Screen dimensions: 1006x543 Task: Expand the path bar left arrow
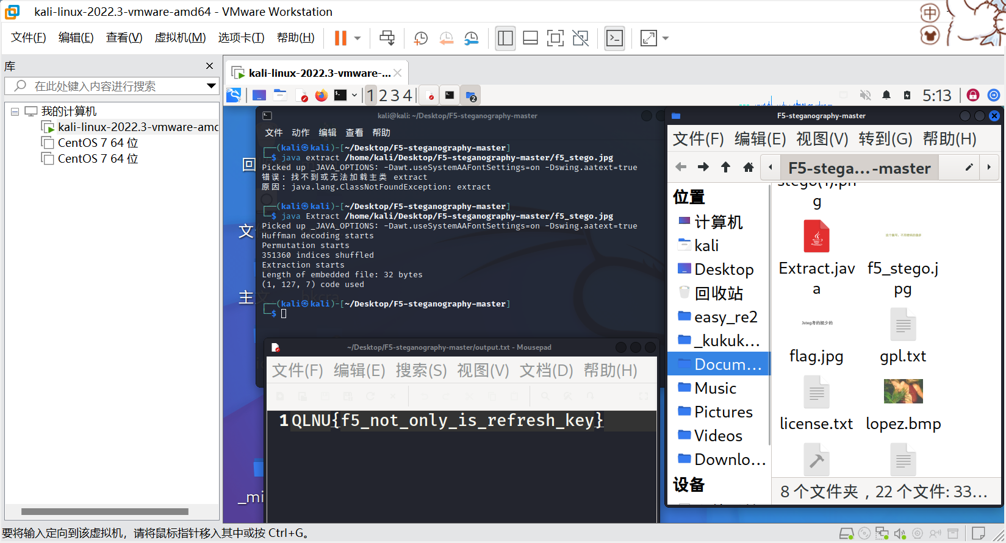pos(771,167)
